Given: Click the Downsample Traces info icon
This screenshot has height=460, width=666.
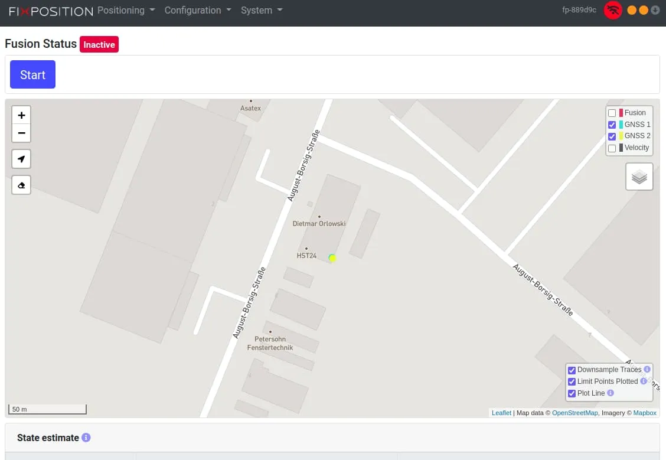Looking at the screenshot, I should (647, 369).
